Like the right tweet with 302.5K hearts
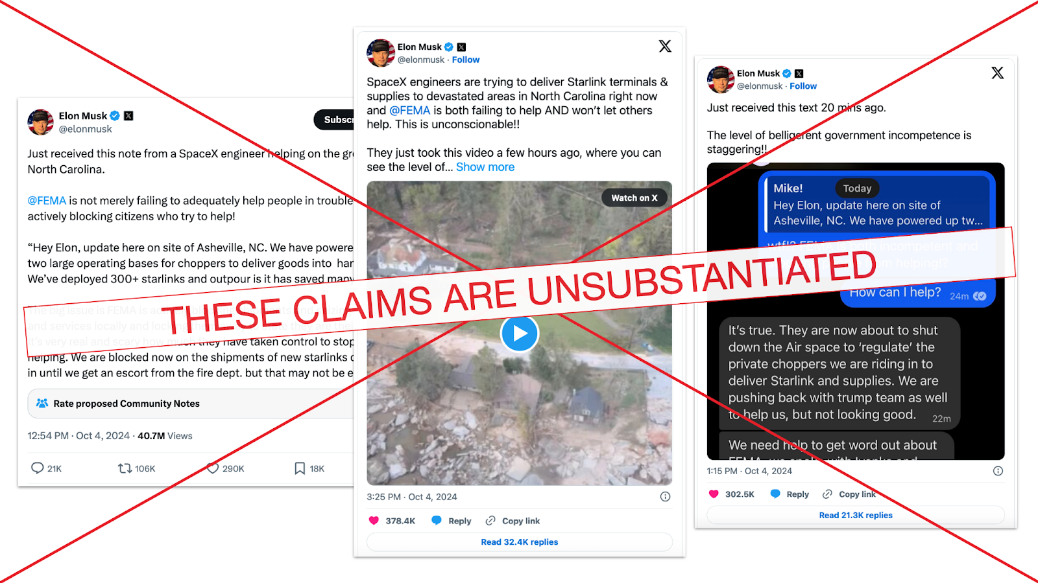 (x=714, y=494)
